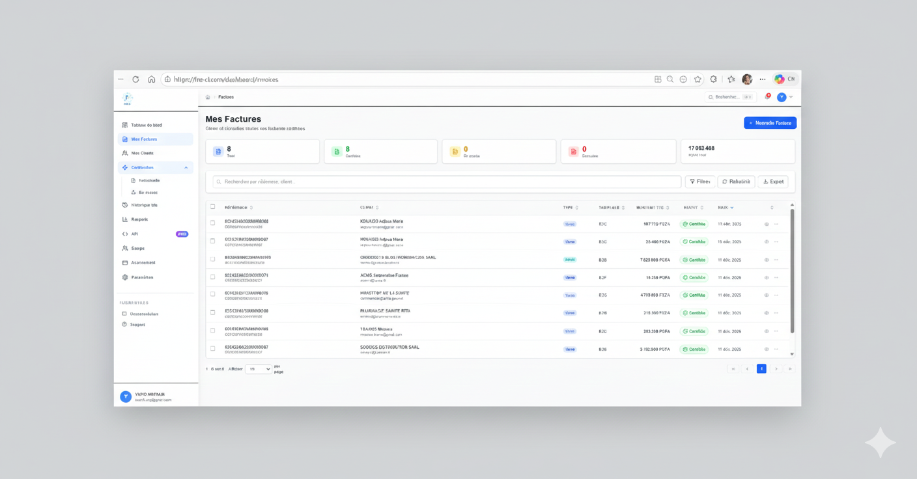Click the browser extensions puzzle icon
Screen dimensions: 917x479
pos(713,79)
